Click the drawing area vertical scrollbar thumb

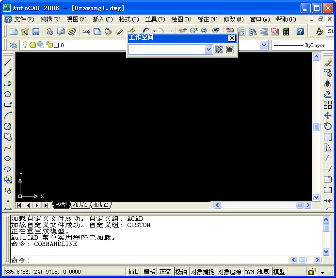(316, 126)
